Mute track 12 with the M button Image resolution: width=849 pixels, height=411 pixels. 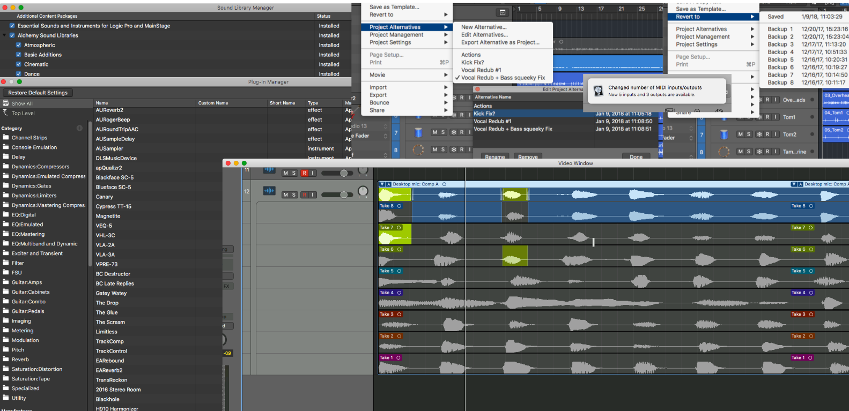pyautogui.click(x=286, y=195)
